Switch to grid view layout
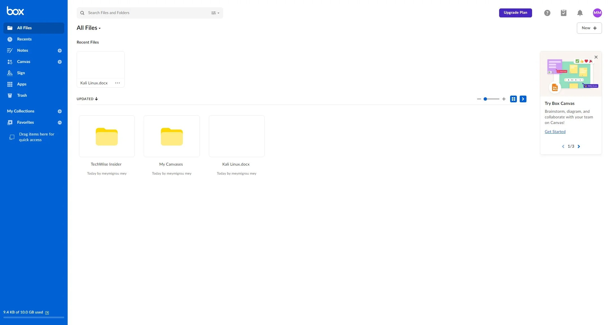Image resolution: width=611 pixels, height=325 pixels. click(x=513, y=99)
